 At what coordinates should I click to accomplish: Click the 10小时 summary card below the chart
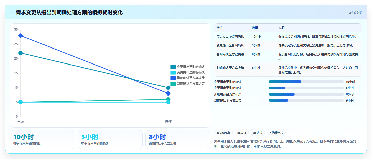[42, 139]
